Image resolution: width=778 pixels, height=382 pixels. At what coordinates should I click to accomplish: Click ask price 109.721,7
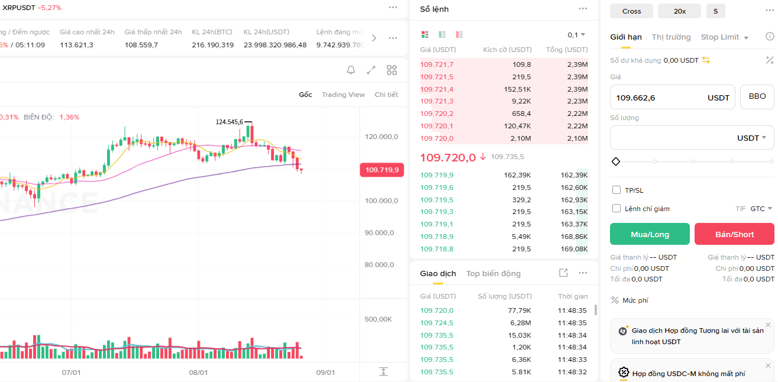pos(437,64)
